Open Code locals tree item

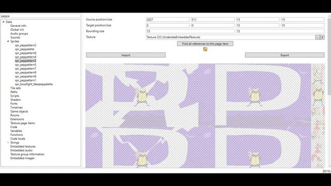18,139
